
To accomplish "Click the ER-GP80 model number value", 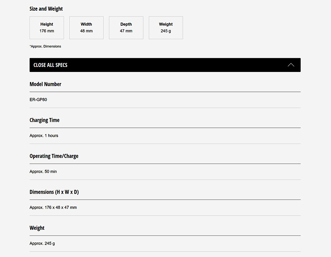I will click(38, 100).
